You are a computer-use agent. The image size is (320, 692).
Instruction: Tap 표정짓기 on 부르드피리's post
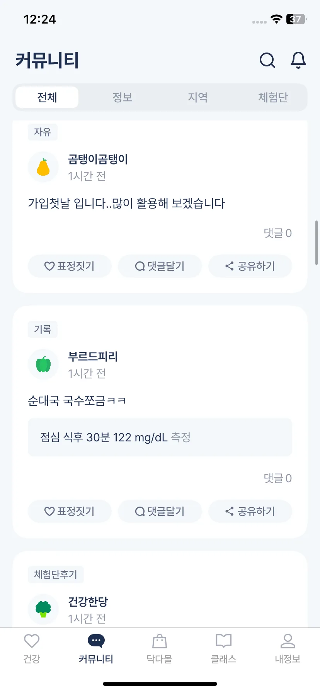pyautogui.click(x=70, y=511)
